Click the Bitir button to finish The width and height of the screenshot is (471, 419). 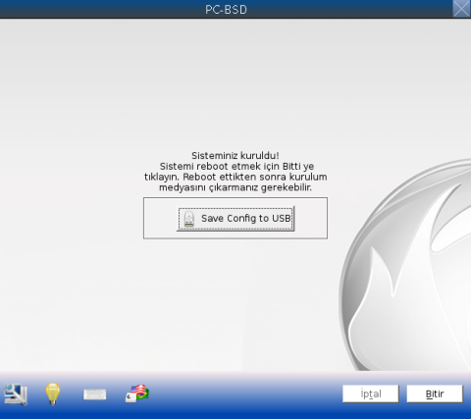pos(435,393)
